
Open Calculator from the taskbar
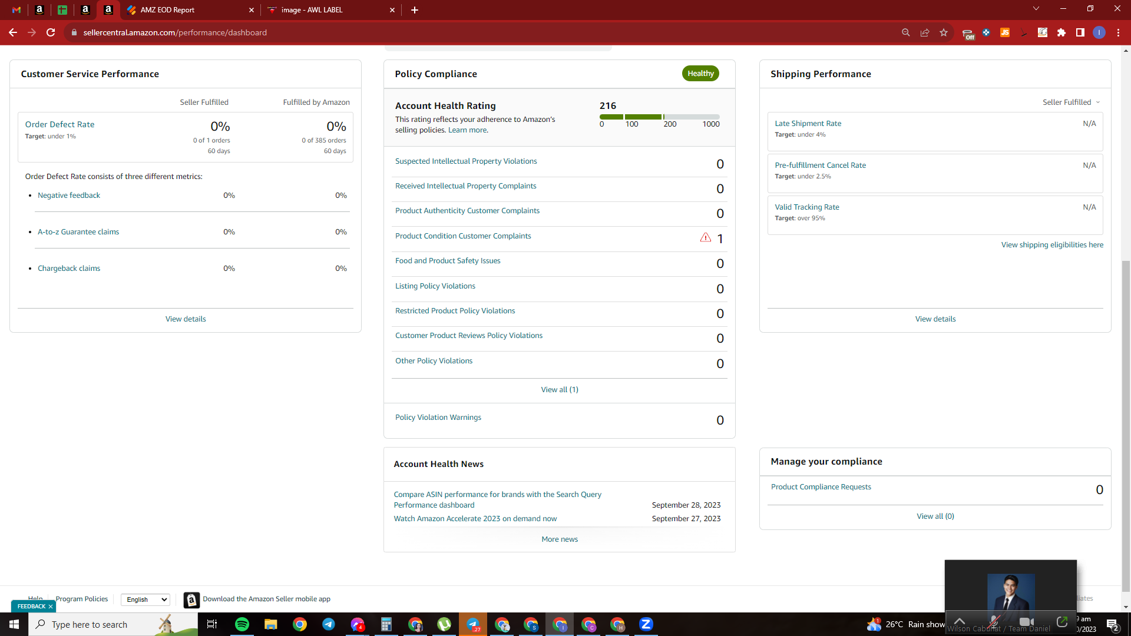coord(386,624)
